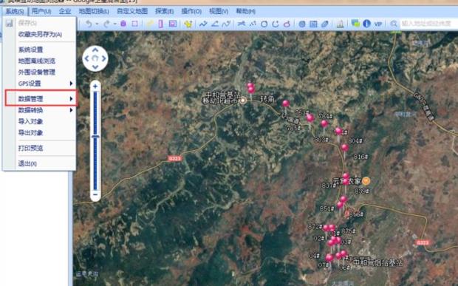Click the undo arrow icon

89,24
